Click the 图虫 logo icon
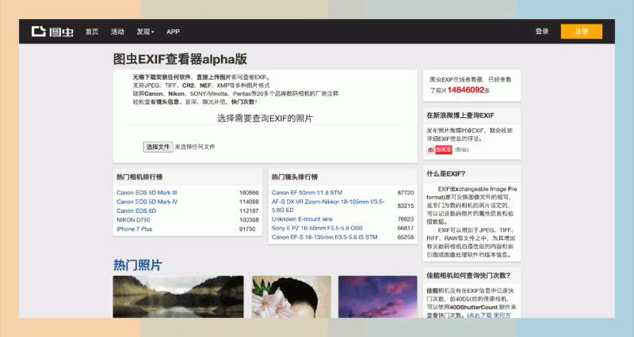 [x=52, y=32]
